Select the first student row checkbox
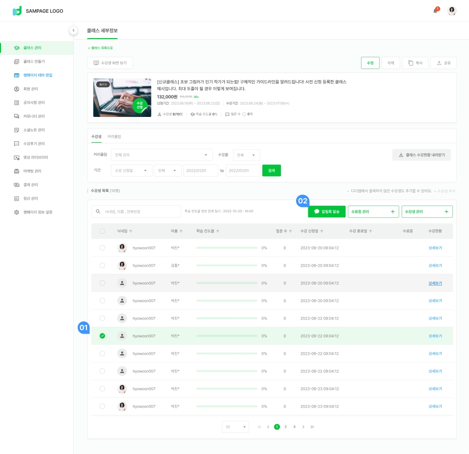Screen dimensions: 469x454 coord(102,248)
